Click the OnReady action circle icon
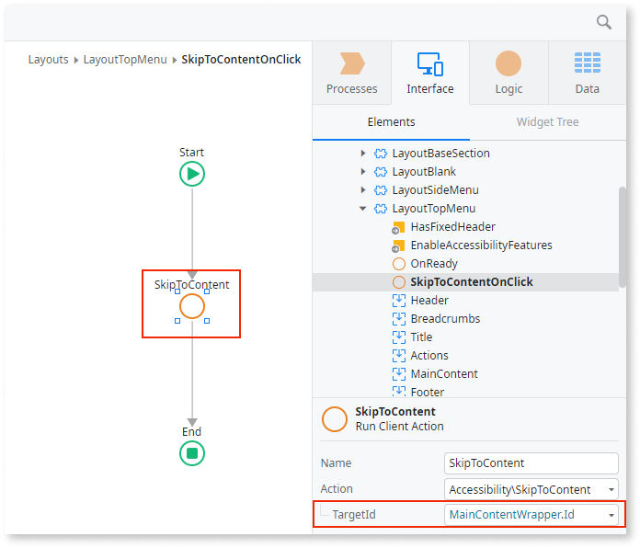 [x=398, y=264]
